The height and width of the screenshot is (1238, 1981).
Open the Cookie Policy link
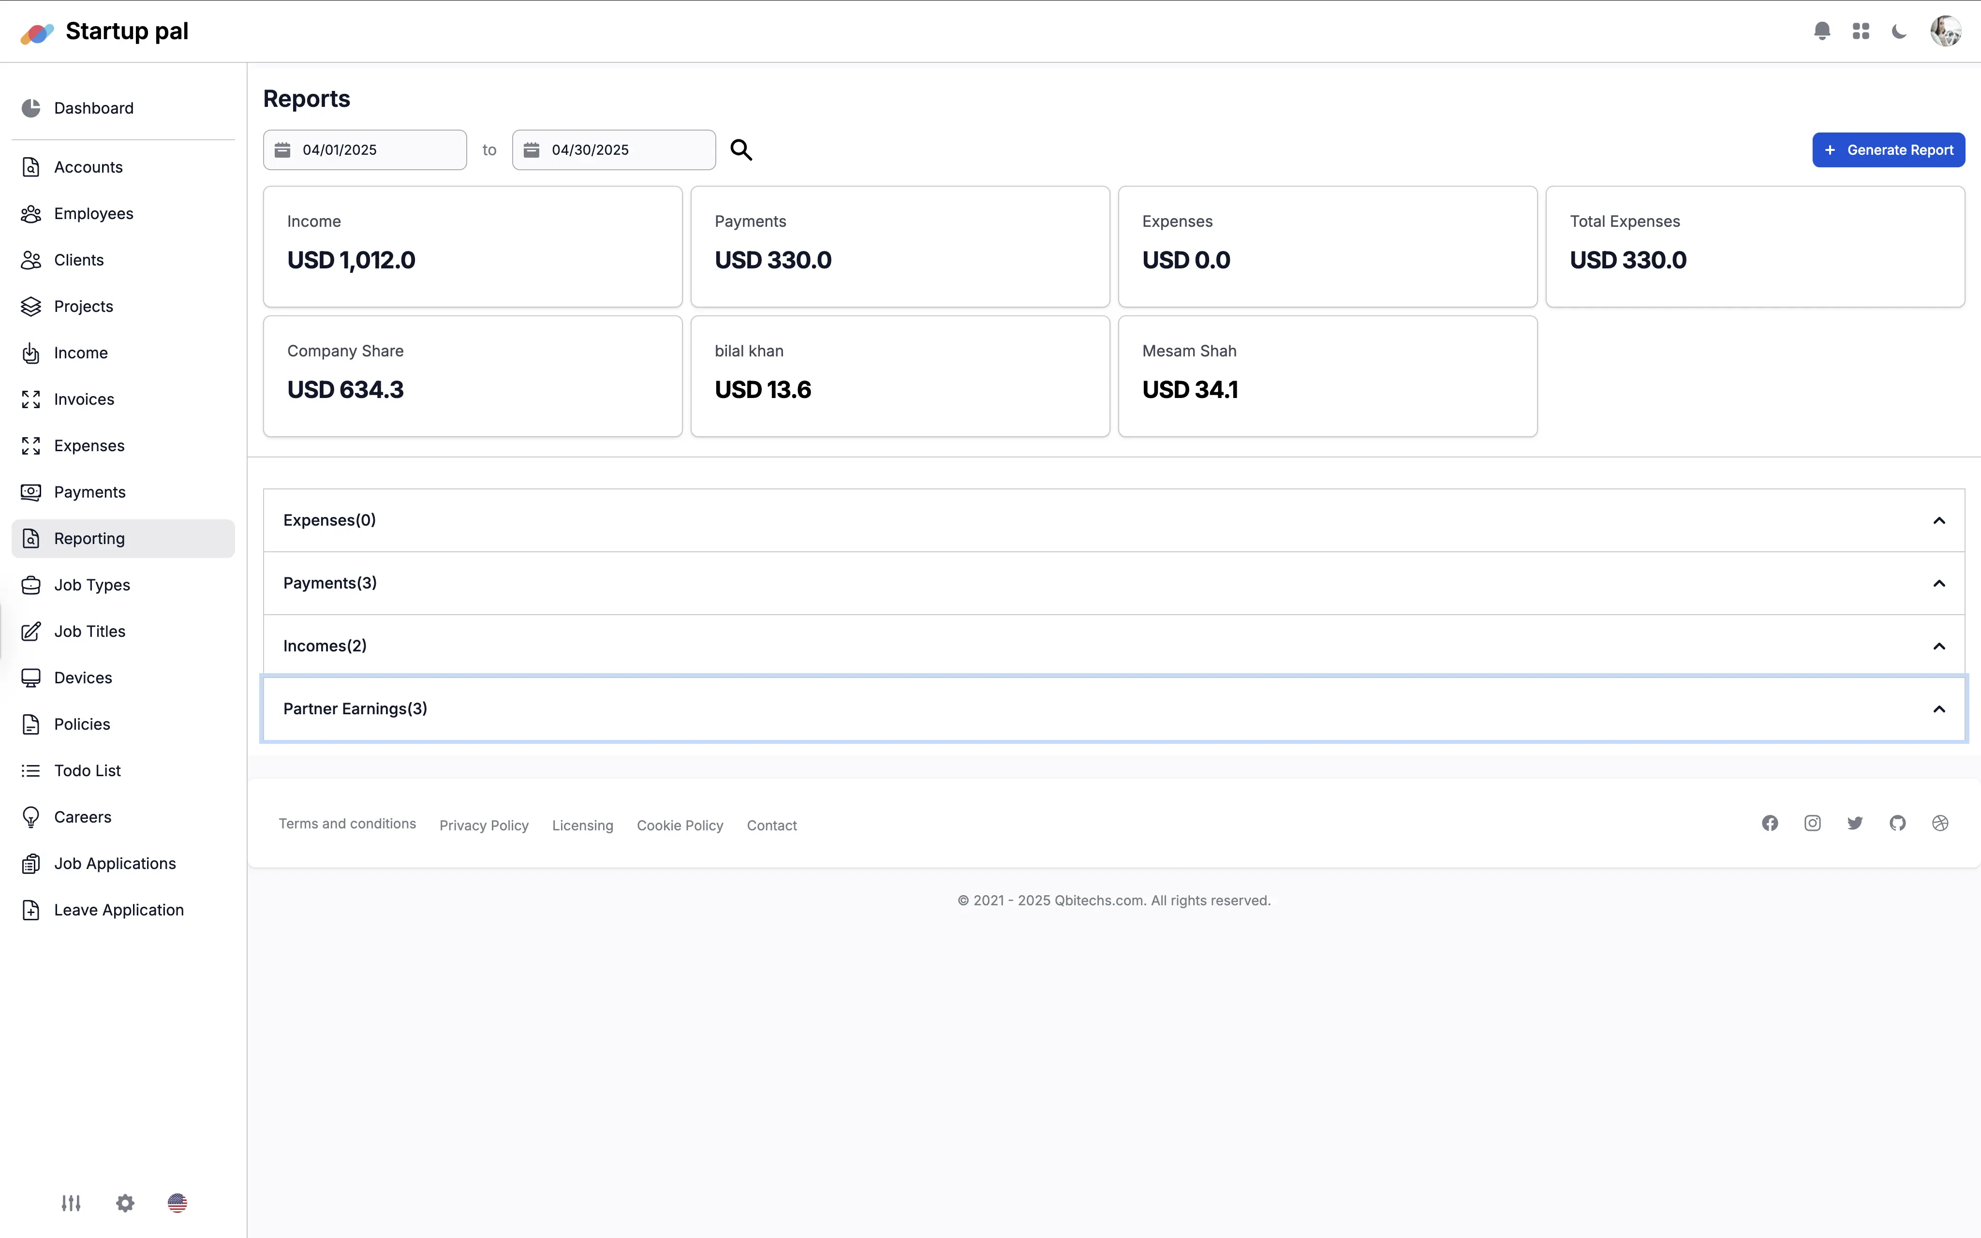pos(680,825)
